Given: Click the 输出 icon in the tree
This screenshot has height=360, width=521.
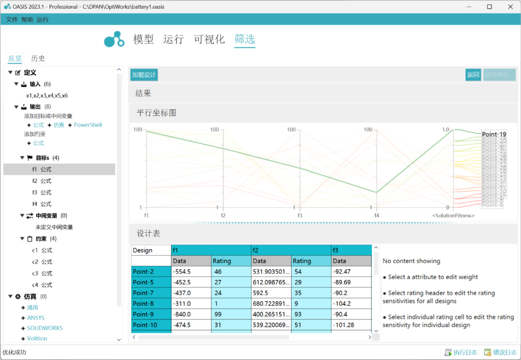Looking at the screenshot, I should pos(24,107).
